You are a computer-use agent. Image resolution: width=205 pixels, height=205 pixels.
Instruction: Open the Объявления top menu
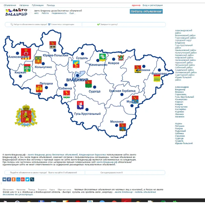(x=10, y=5)
